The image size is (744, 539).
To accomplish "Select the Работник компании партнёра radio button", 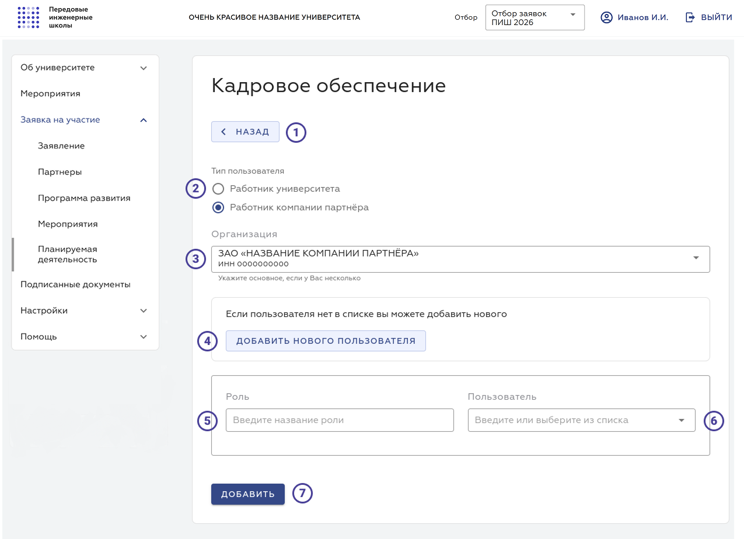I will coord(218,207).
